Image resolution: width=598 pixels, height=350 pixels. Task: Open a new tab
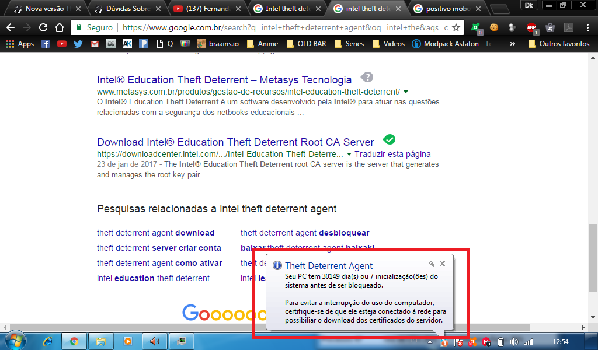pyautogui.click(x=499, y=9)
